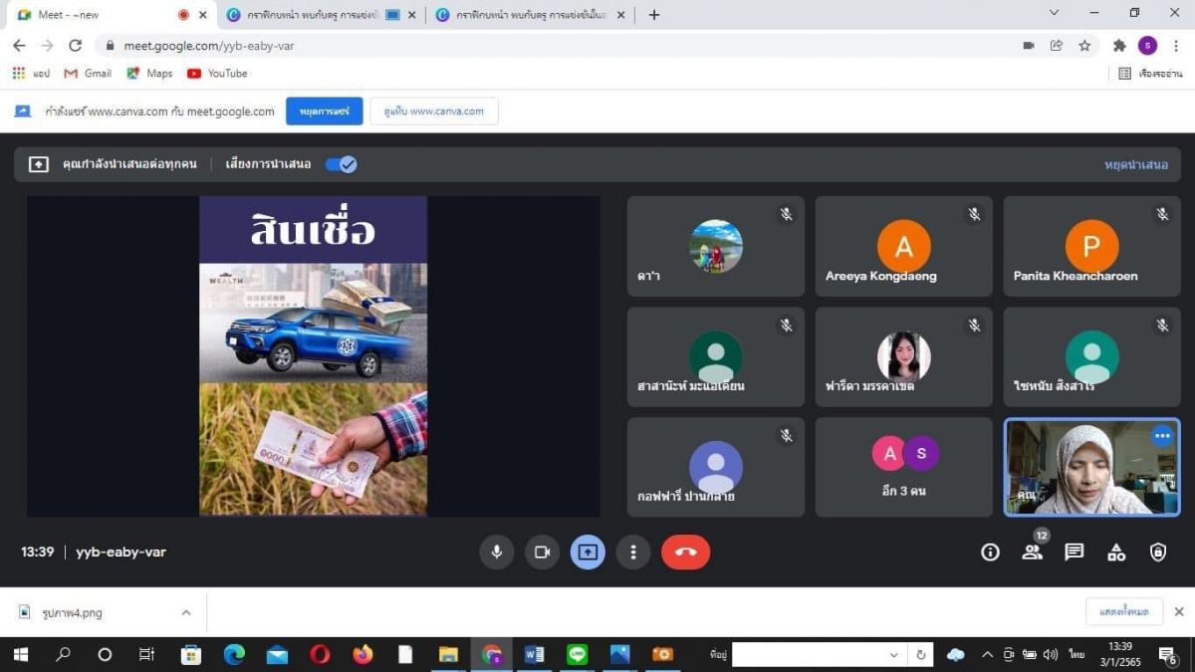Open the chat panel
This screenshot has width=1195, height=672.
tap(1074, 552)
